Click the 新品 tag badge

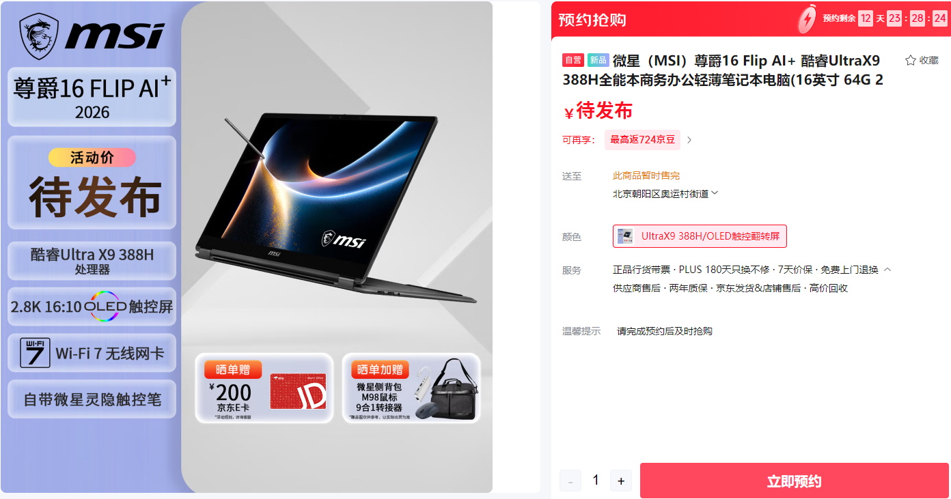tap(598, 60)
